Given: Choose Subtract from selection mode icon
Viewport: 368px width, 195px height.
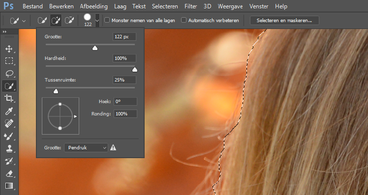Looking at the screenshot, I should (69, 21).
